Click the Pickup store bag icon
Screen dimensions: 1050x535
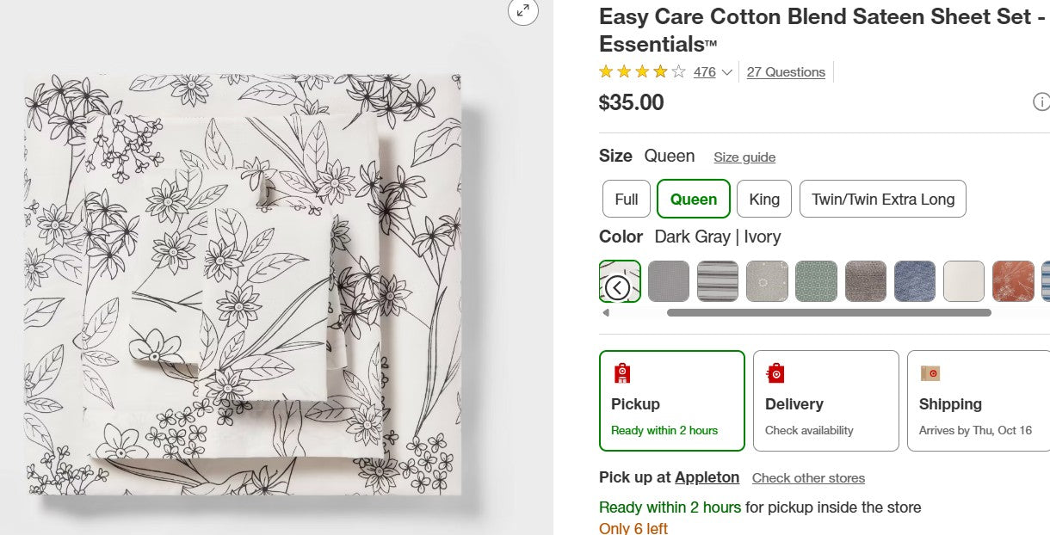(621, 373)
